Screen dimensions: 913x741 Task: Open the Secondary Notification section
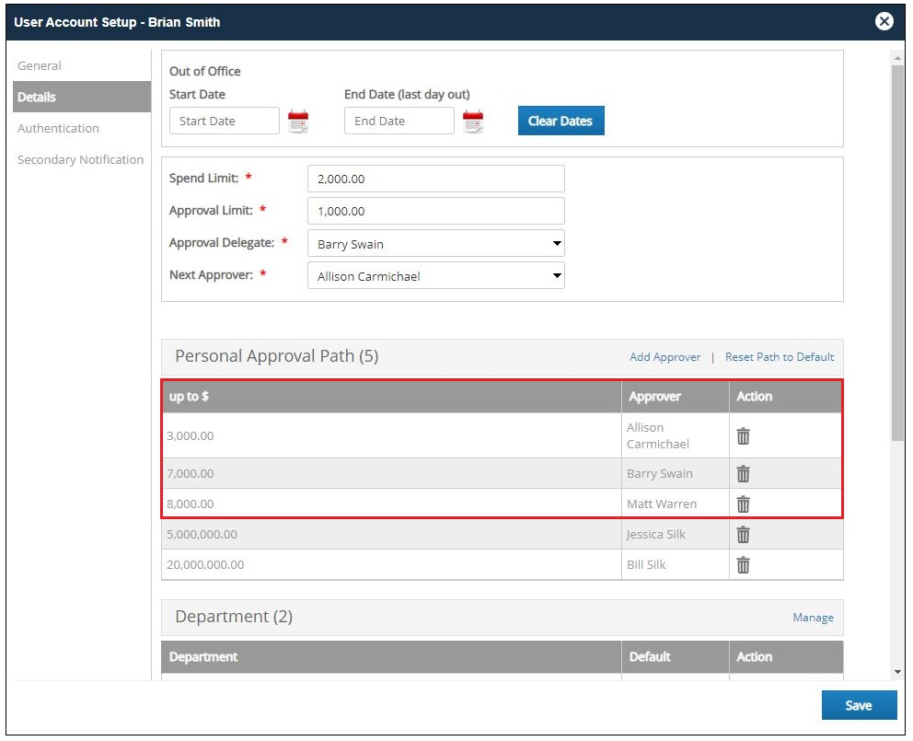[80, 159]
